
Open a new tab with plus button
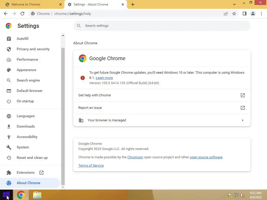click(x=133, y=4)
